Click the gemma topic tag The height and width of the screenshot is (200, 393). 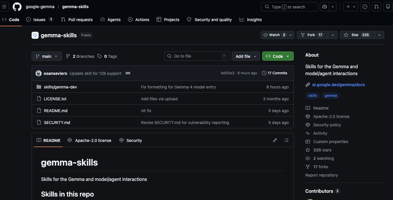click(331, 96)
